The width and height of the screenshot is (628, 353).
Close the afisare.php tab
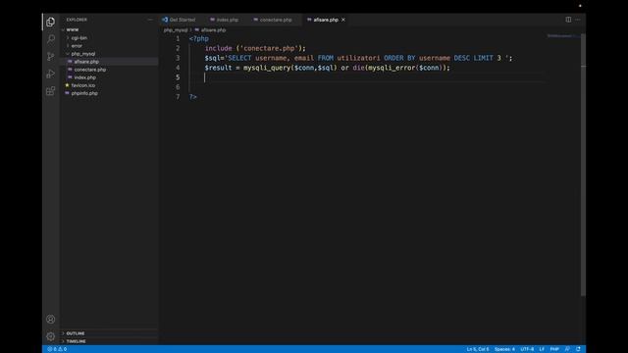[343, 20]
